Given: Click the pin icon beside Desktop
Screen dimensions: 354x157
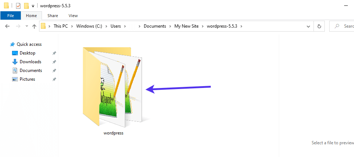Looking at the screenshot, I should point(54,53).
